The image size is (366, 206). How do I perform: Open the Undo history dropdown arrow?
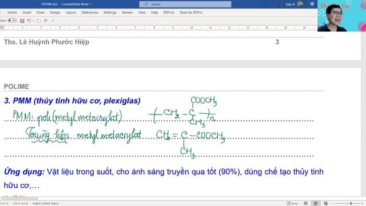(x=33, y=21)
